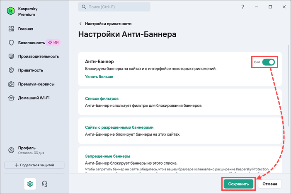Click the Приватность icon in sidebar
Image resolution: width=291 pixels, height=194 pixels.
click(11, 70)
